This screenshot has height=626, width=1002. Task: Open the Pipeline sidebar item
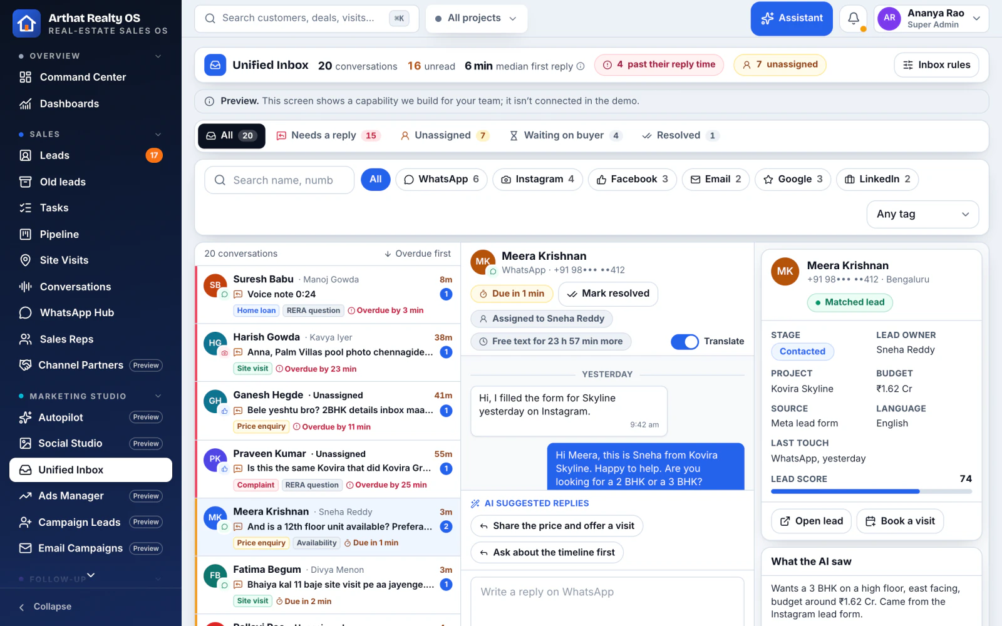[x=91, y=234]
